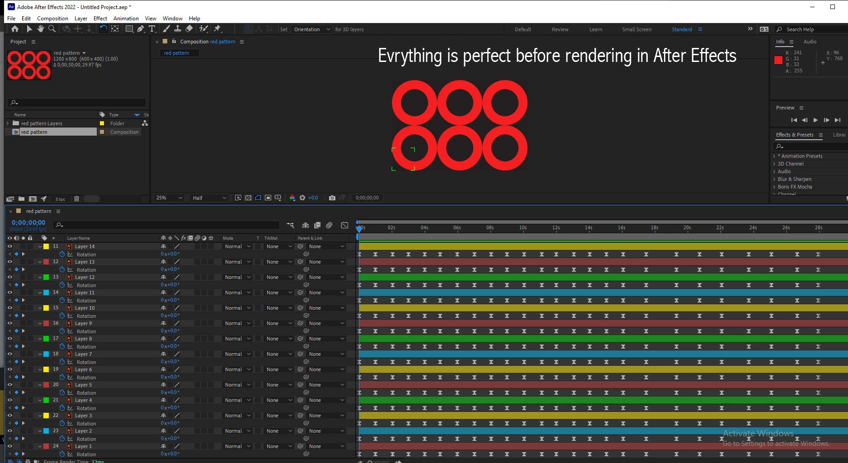Viewport: 848px width, 463px height.
Task: Expand Animation Presets category
Action: point(774,156)
